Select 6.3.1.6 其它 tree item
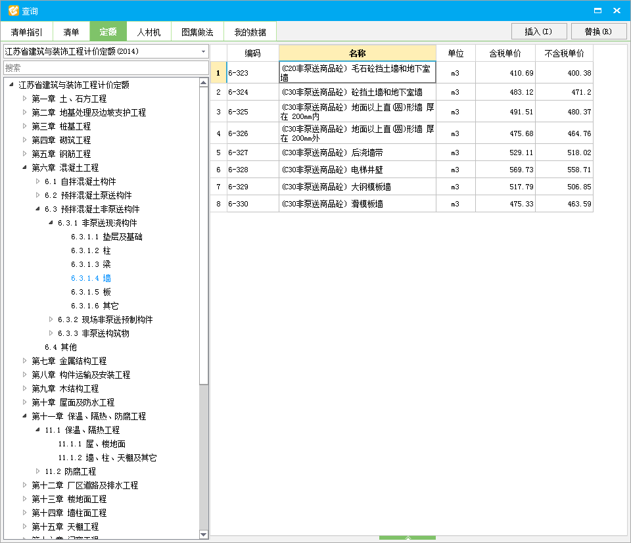The height and width of the screenshot is (543, 631). pyautogui.click(x=95, y=306)
